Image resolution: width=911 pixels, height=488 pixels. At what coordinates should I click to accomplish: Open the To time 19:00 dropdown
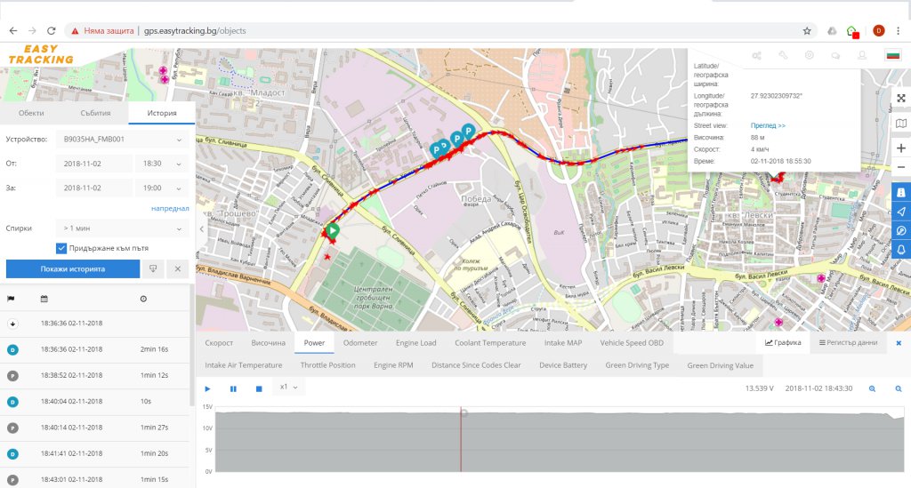162,188
